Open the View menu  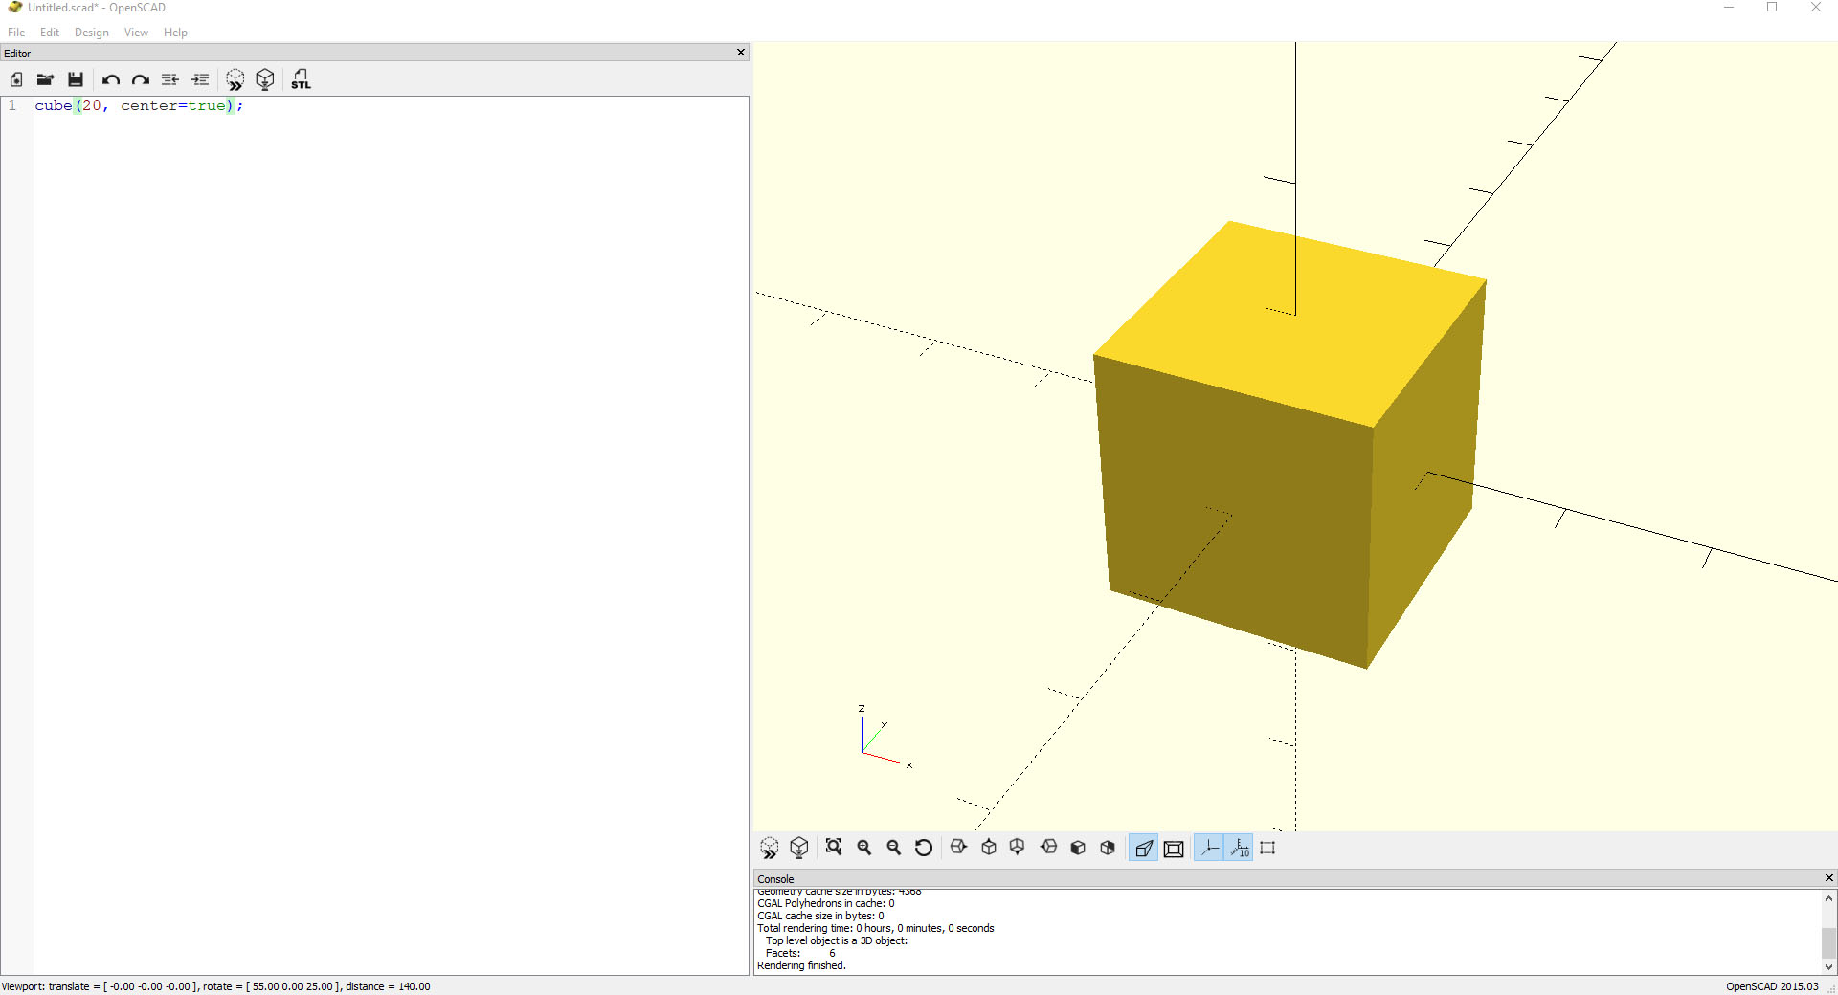[x=136, y=33]
